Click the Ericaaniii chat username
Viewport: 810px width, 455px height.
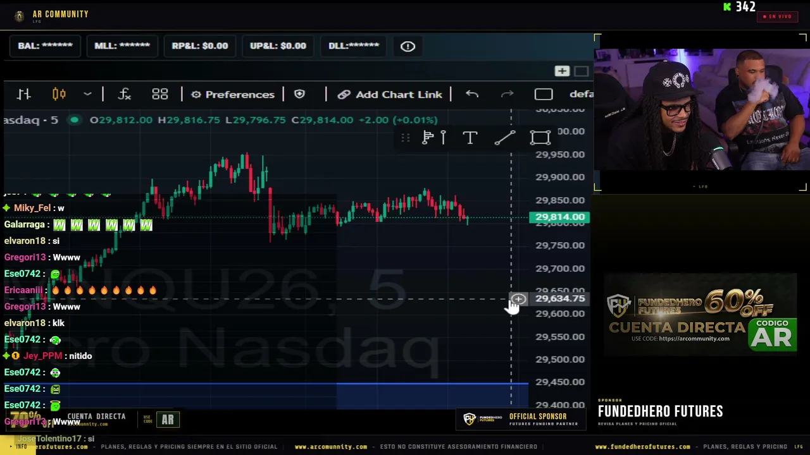(23, 290)
